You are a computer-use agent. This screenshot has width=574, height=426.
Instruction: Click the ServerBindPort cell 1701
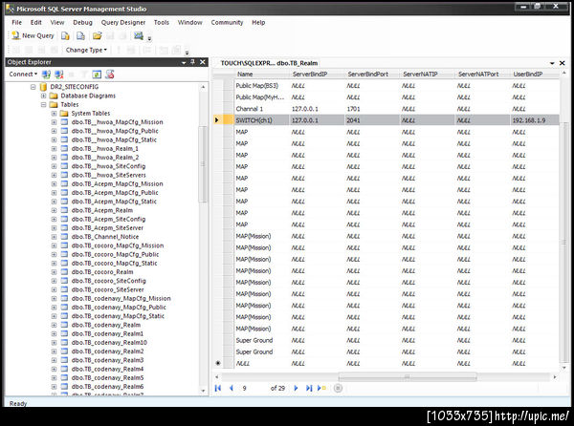[x=373, y=109]
